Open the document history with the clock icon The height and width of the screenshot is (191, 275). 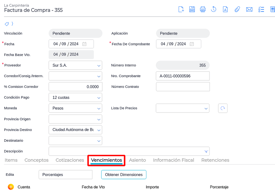pos(214,9)
